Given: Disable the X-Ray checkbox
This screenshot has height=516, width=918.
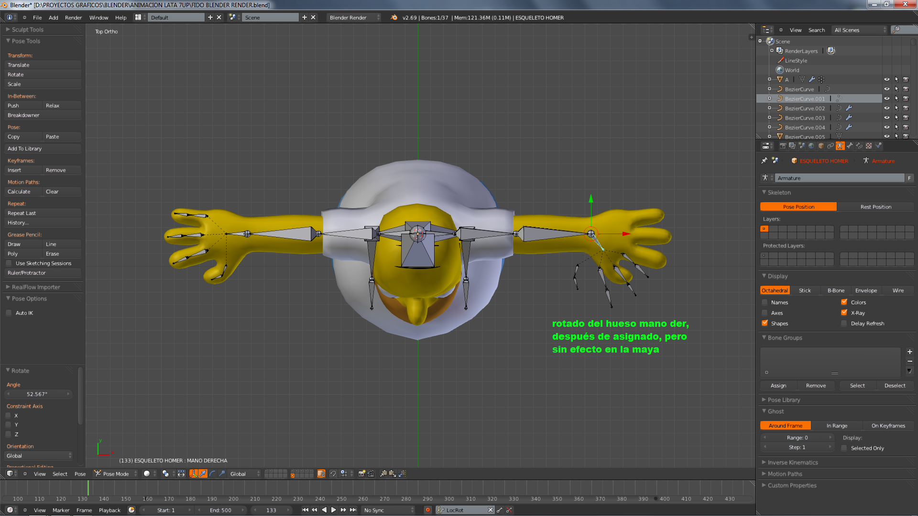Looking at the screenshot, I should pos(844,312).
